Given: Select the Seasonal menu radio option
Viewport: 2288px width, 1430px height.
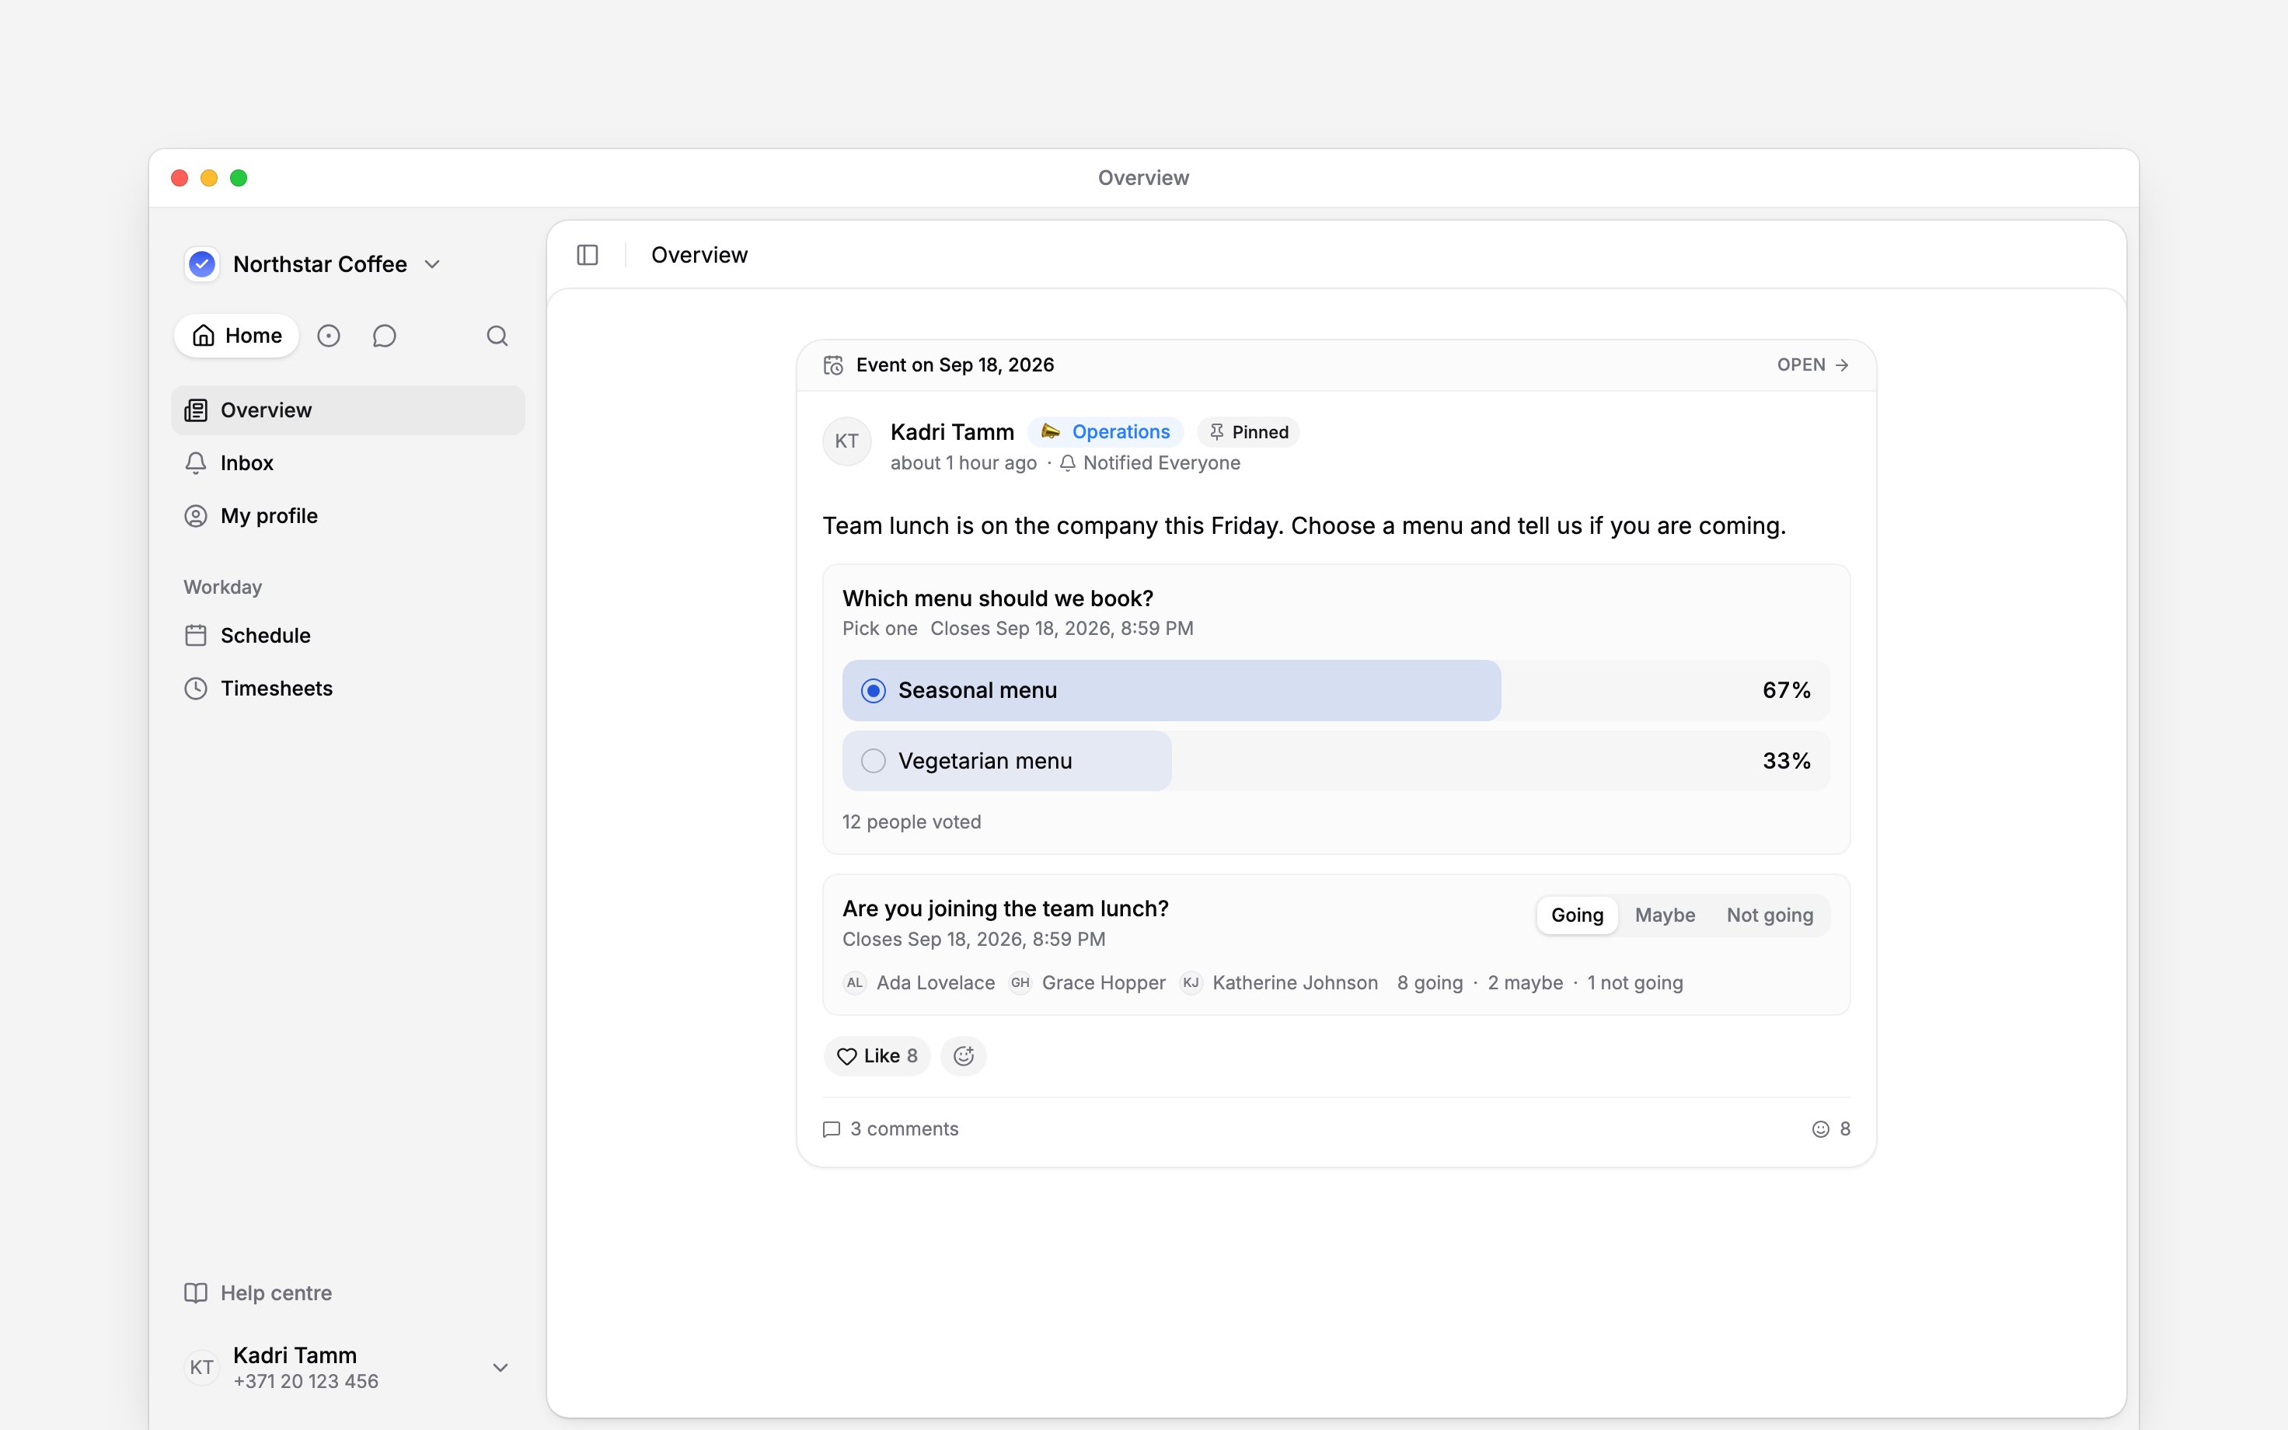Looking at the screenshot, I should coord(874,690).
